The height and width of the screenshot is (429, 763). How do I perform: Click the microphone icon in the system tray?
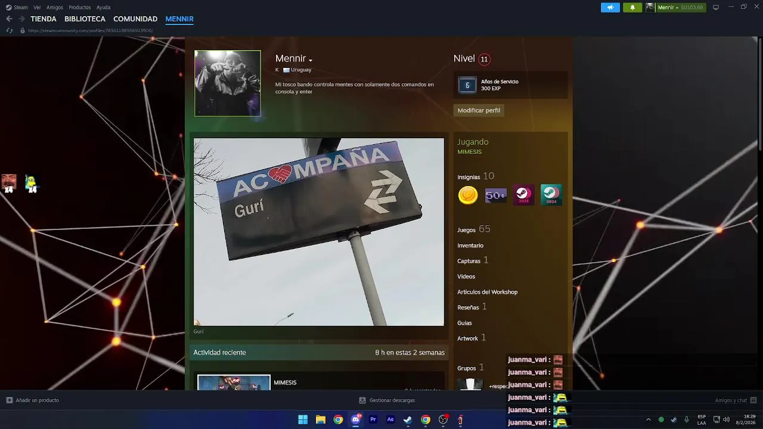687,419
